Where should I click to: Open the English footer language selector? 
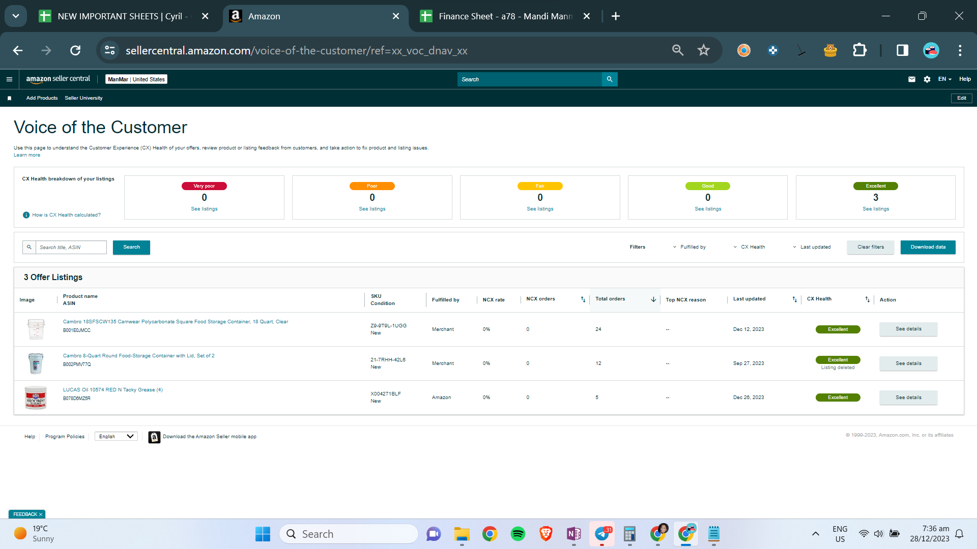(116, 436)
